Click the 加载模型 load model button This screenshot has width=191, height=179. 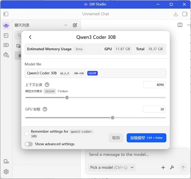coord(146,138)
